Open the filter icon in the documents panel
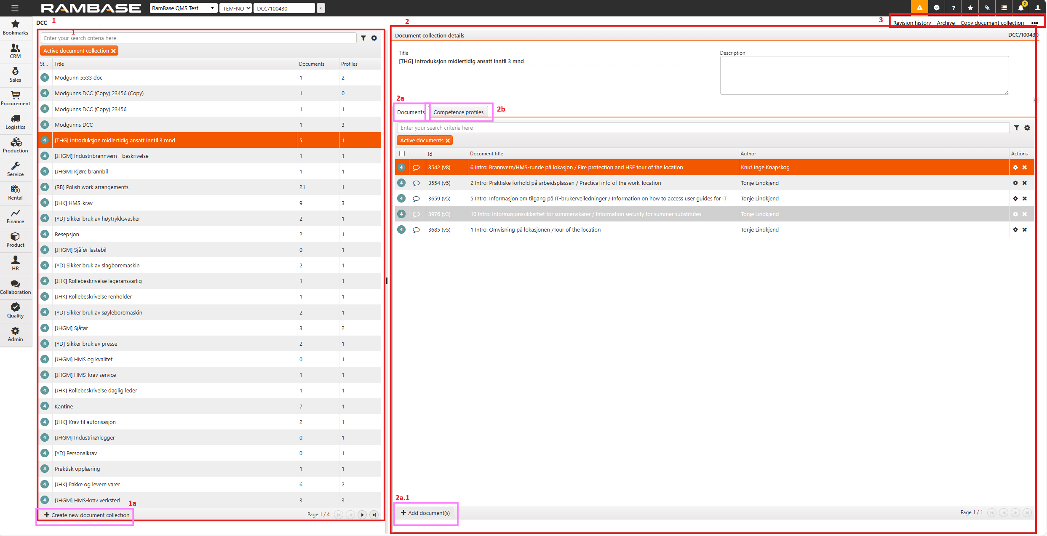This screenshot has width=1047, height=536. (1017, 128)
